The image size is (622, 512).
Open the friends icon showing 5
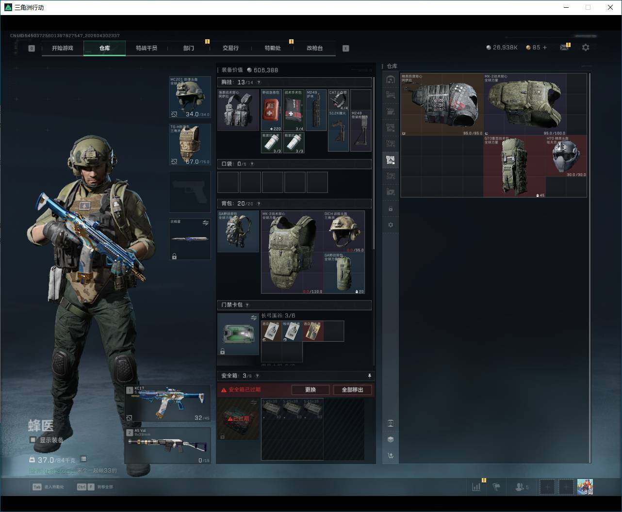coord(522,487)
